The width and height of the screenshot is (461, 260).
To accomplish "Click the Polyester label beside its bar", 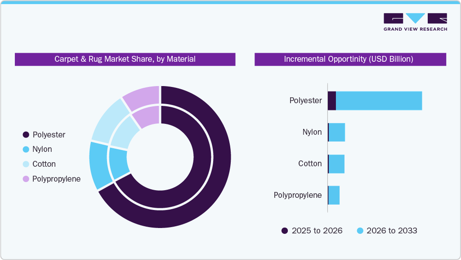I will [x=306, y=100].
